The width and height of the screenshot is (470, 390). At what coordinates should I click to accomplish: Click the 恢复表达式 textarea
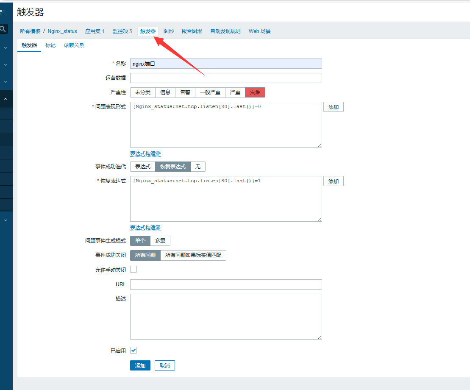tap(226, 199)
